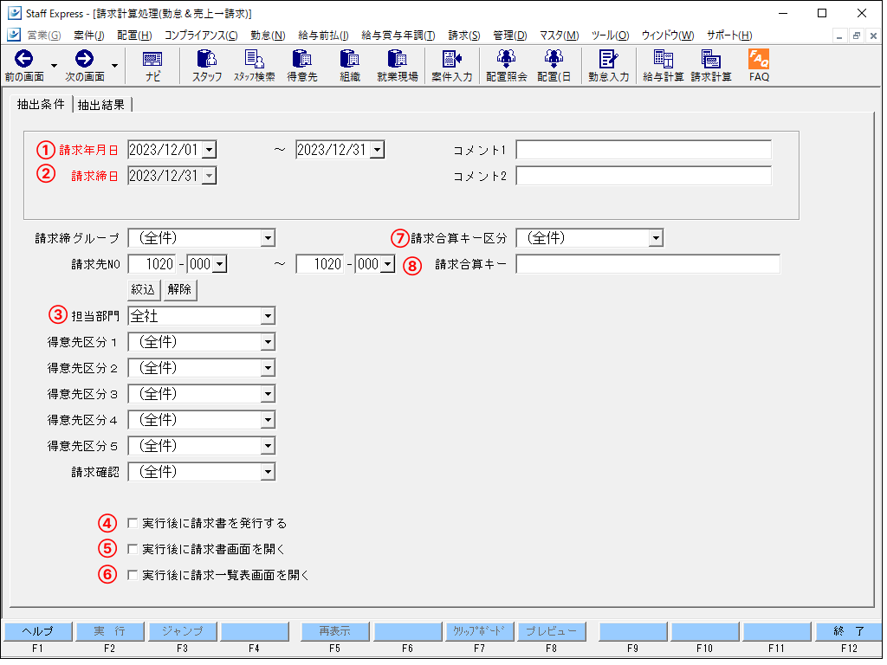This screenshot has height=665, width=887.
Task: Expand the 次の画面 history dropdown arrow
Action: tap(115, 66)
